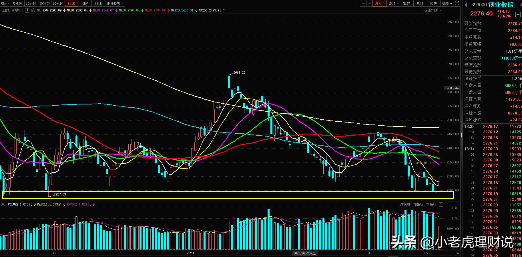Click the MA250 value label
This screenshot has height=257, width=522.
[210, 10]
